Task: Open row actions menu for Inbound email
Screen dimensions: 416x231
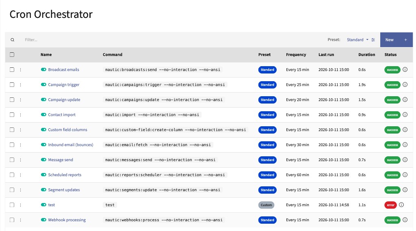Action: coord(20,145)
